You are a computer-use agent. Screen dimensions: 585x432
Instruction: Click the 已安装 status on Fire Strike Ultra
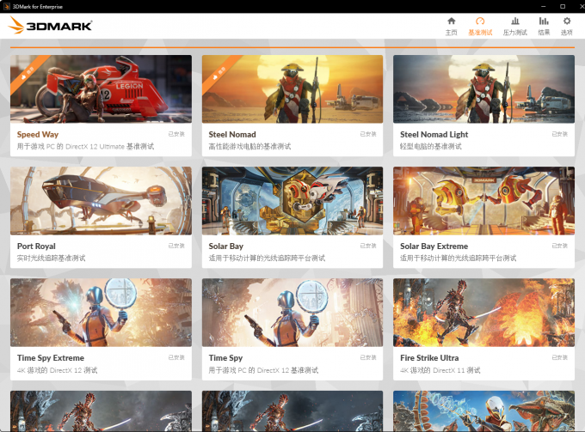(x=560, y=357)
